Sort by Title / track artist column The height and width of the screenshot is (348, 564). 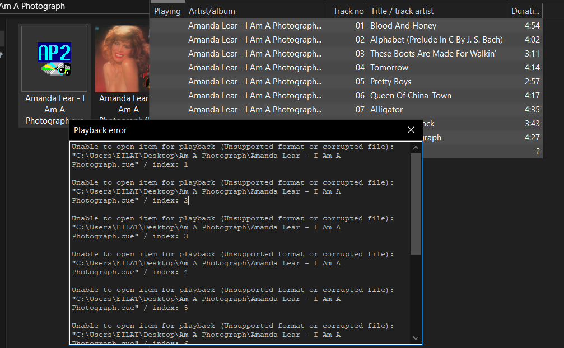point(437,11)
